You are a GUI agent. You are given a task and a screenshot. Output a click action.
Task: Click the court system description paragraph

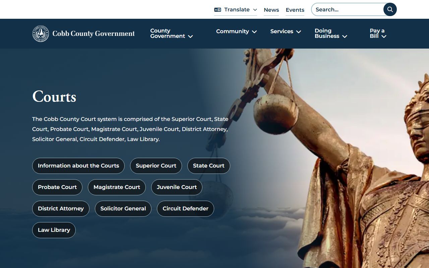[x=130, y=129]
